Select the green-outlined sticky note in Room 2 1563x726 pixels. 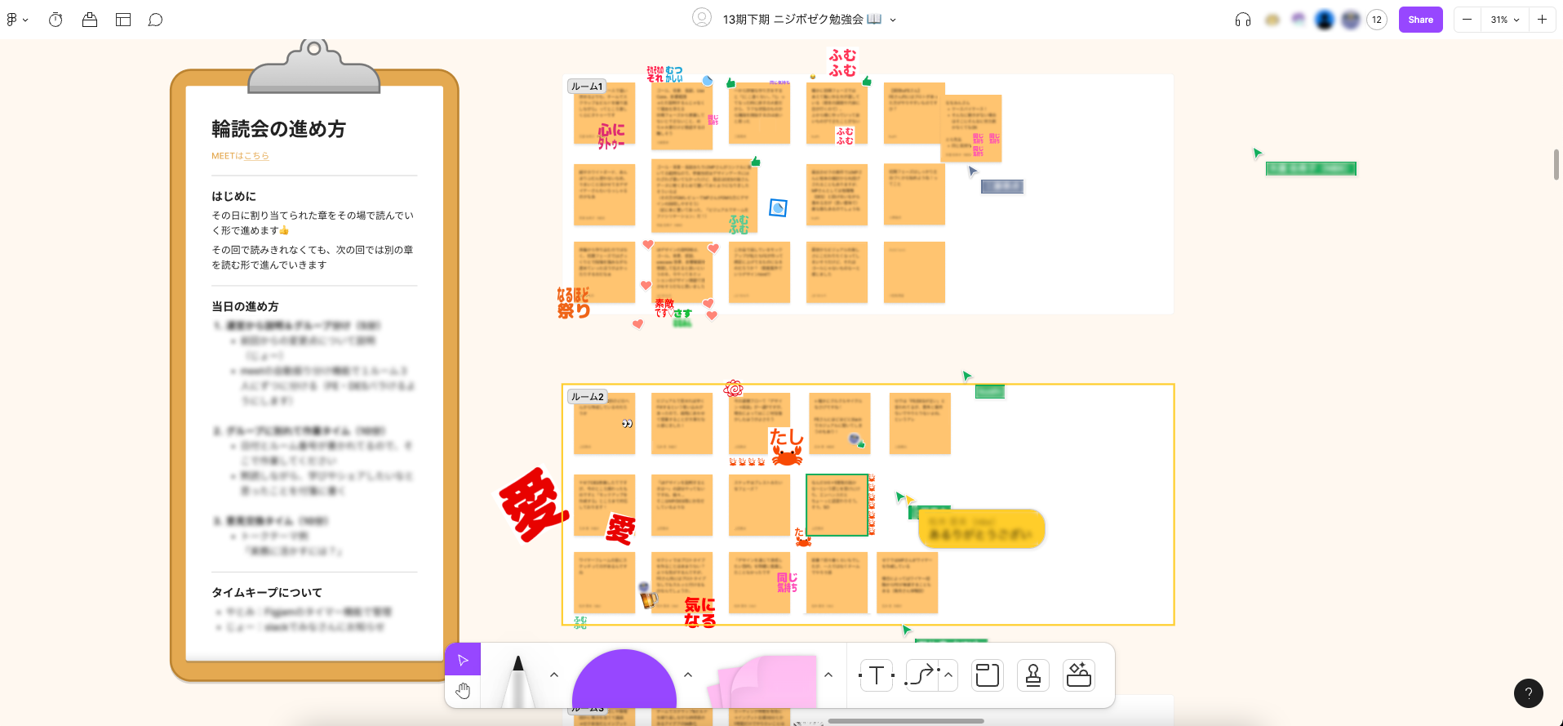pyautogui.click(x=837, y=505)
